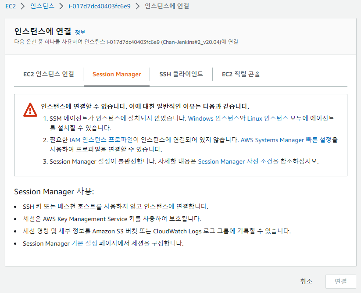Switch to SSH 클라이언트 tab
Image resolution: width=361 pixels, height=293 pixels.
point(181,74)
